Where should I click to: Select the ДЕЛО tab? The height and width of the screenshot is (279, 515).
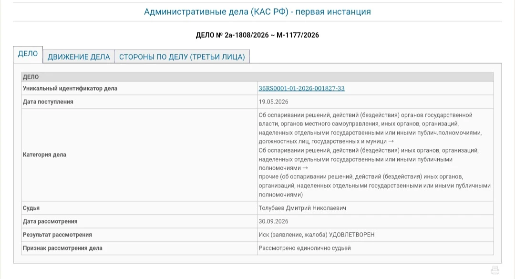click(28, 54)
